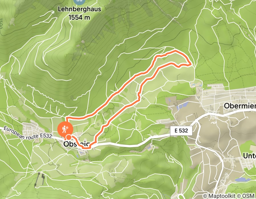Click the 1554 m elevation label

pyautogui.click(x=80, y=17)
